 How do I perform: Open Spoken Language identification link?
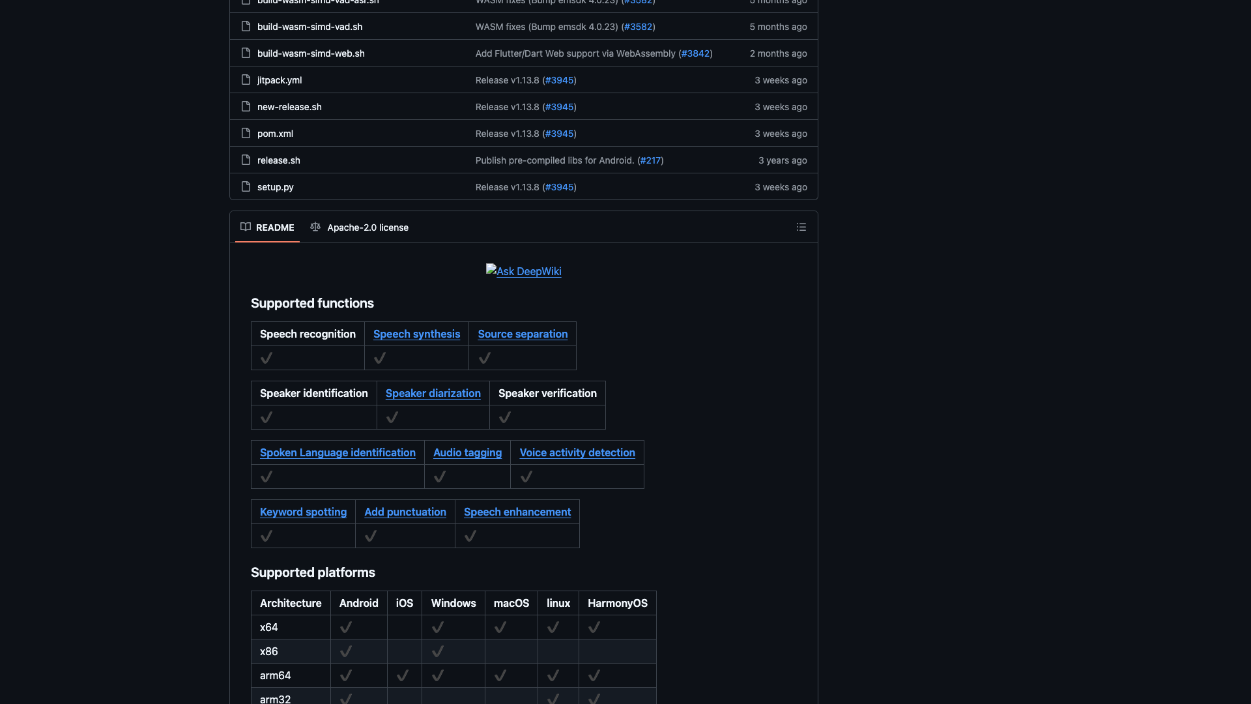[x=338, y=452]
